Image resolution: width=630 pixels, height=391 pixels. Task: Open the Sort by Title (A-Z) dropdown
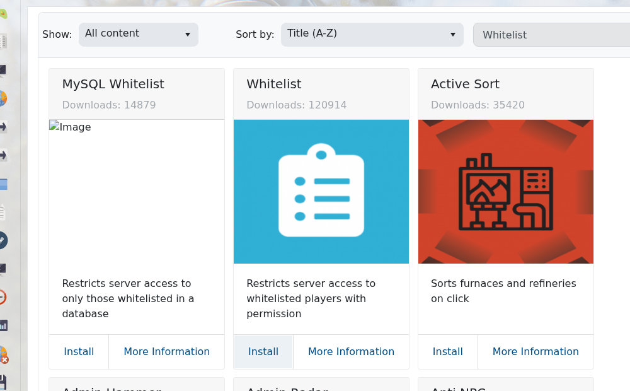click(x=372, y=35)
